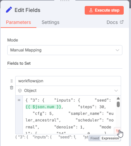Run the node with Execute step
Screen dimensions: 131x146
pyautogui.click(x=104, y=10)
